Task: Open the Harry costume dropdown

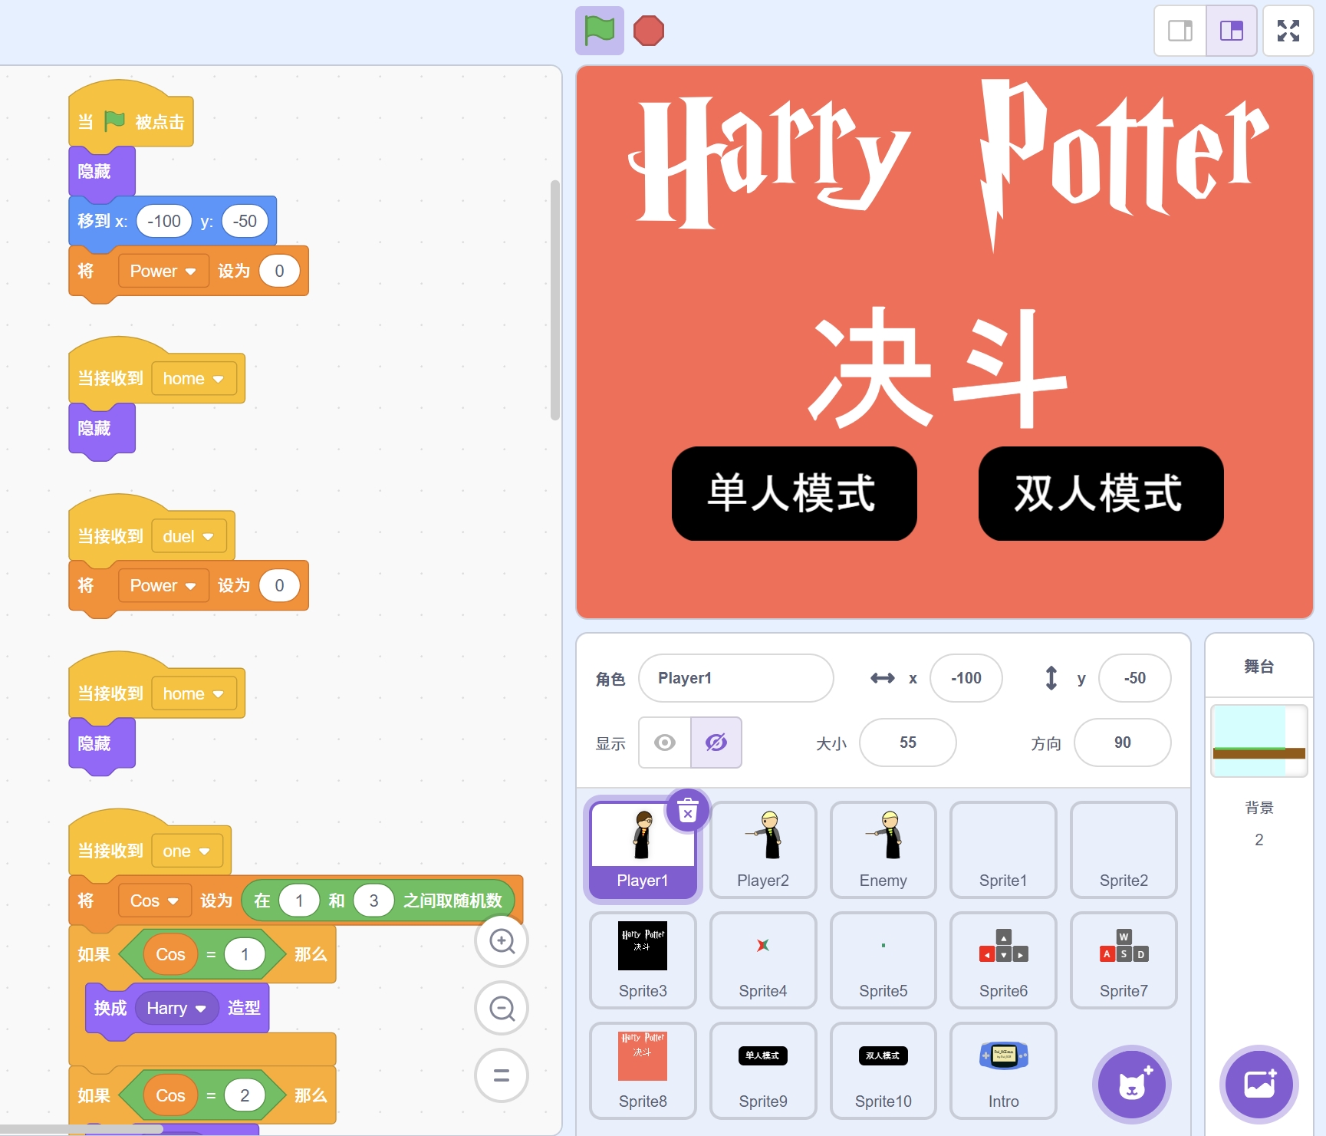Action: (200, 1009)
